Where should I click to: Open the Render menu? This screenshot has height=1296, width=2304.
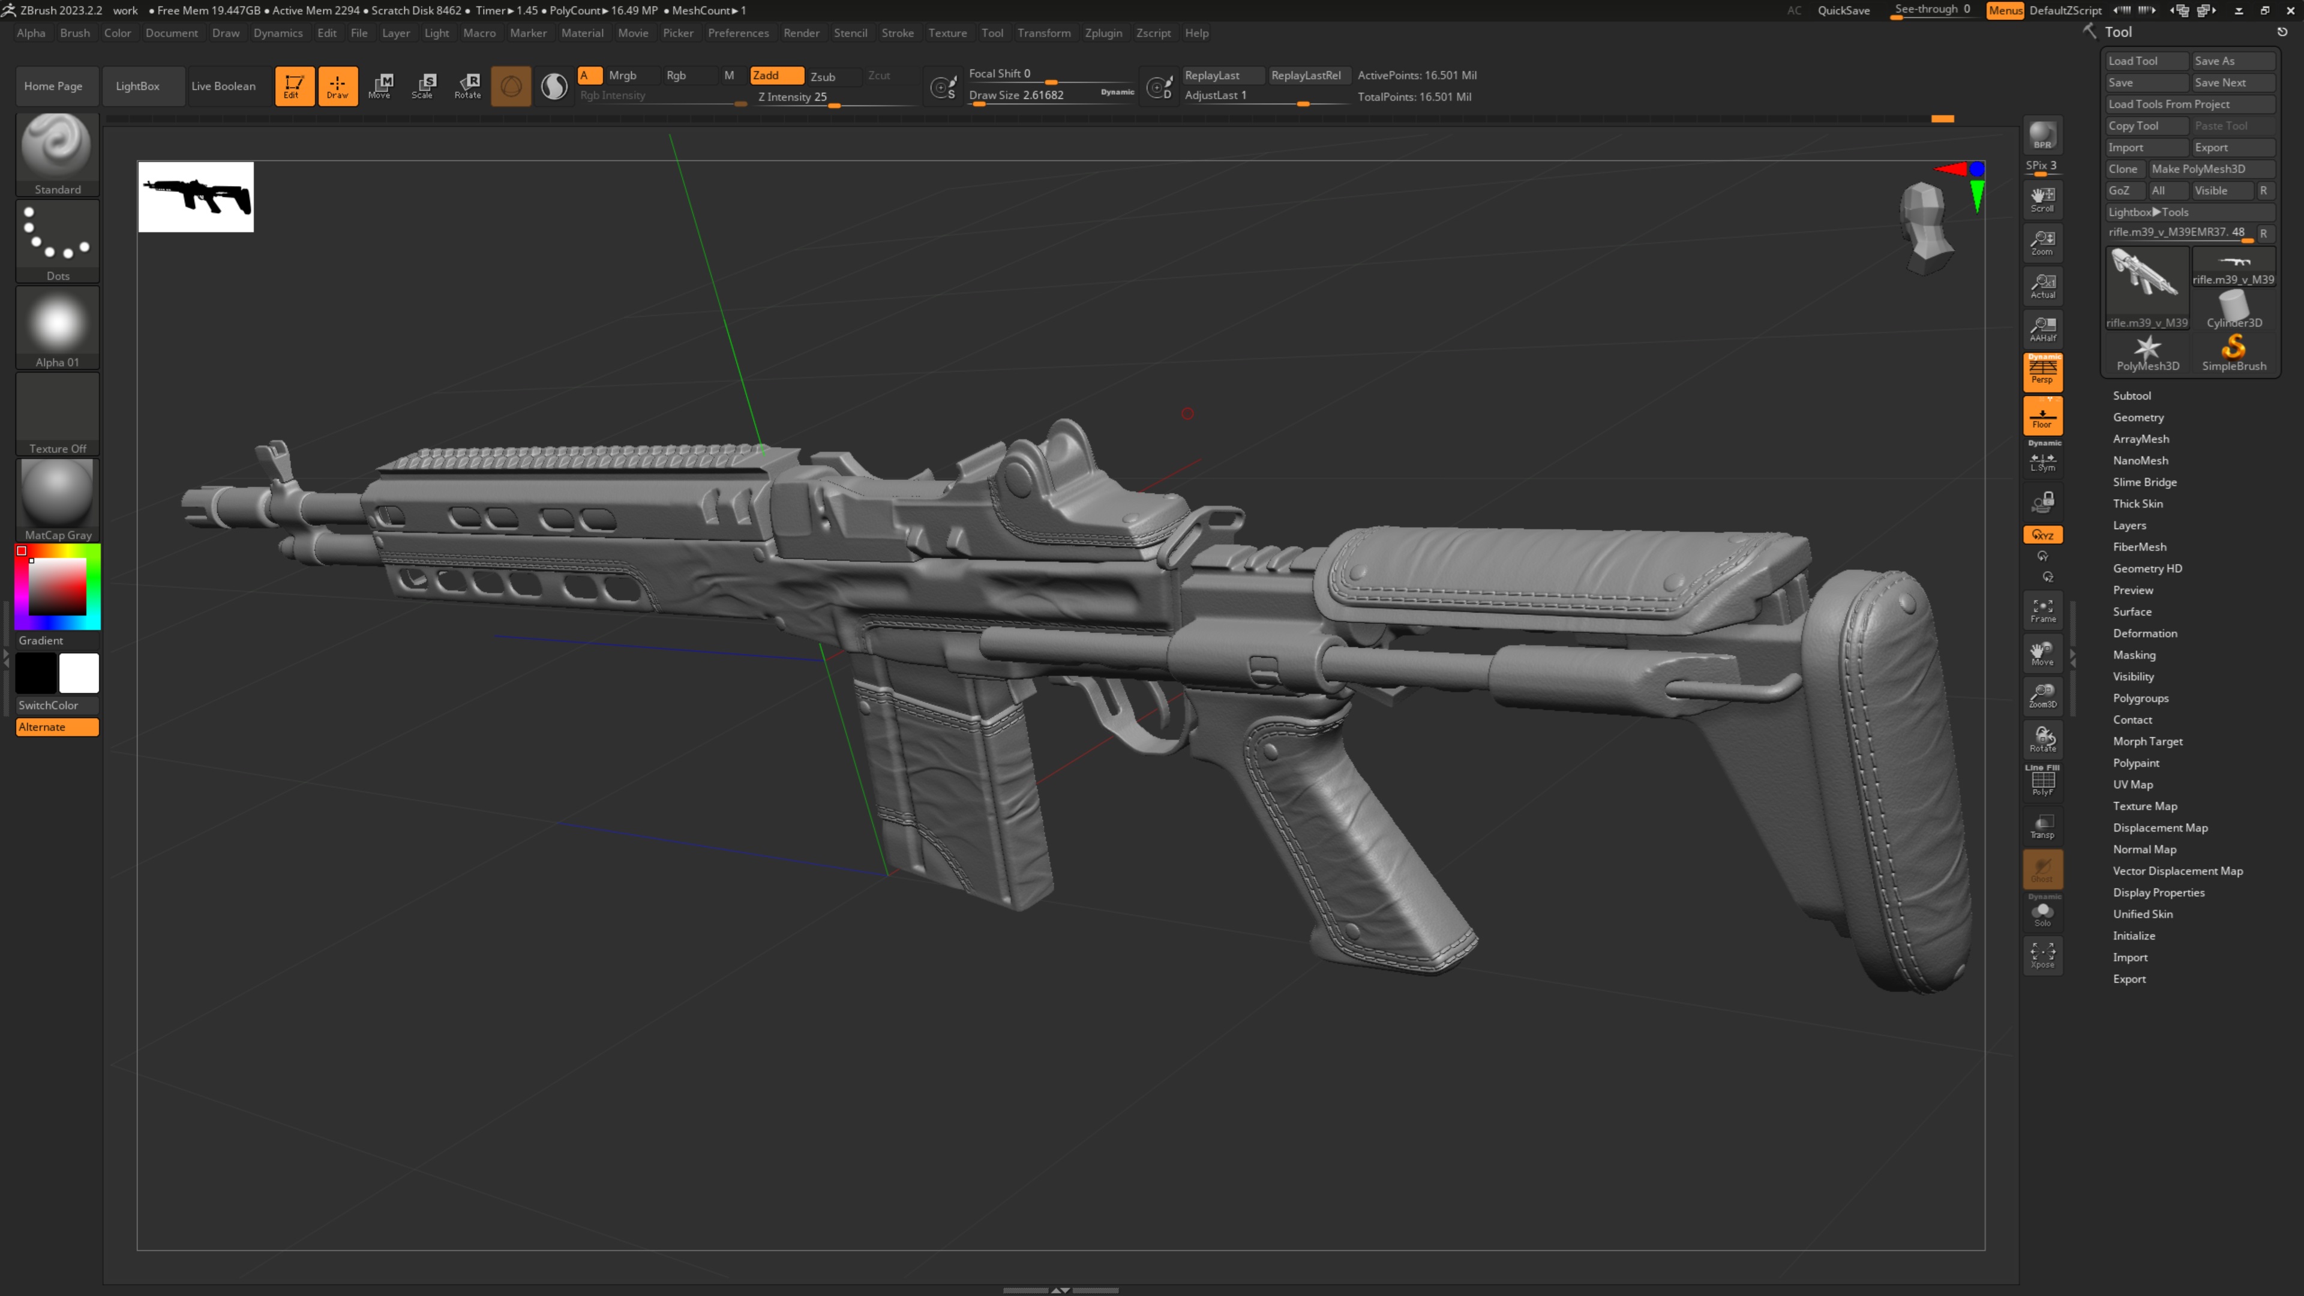click(x=802, y=33)
